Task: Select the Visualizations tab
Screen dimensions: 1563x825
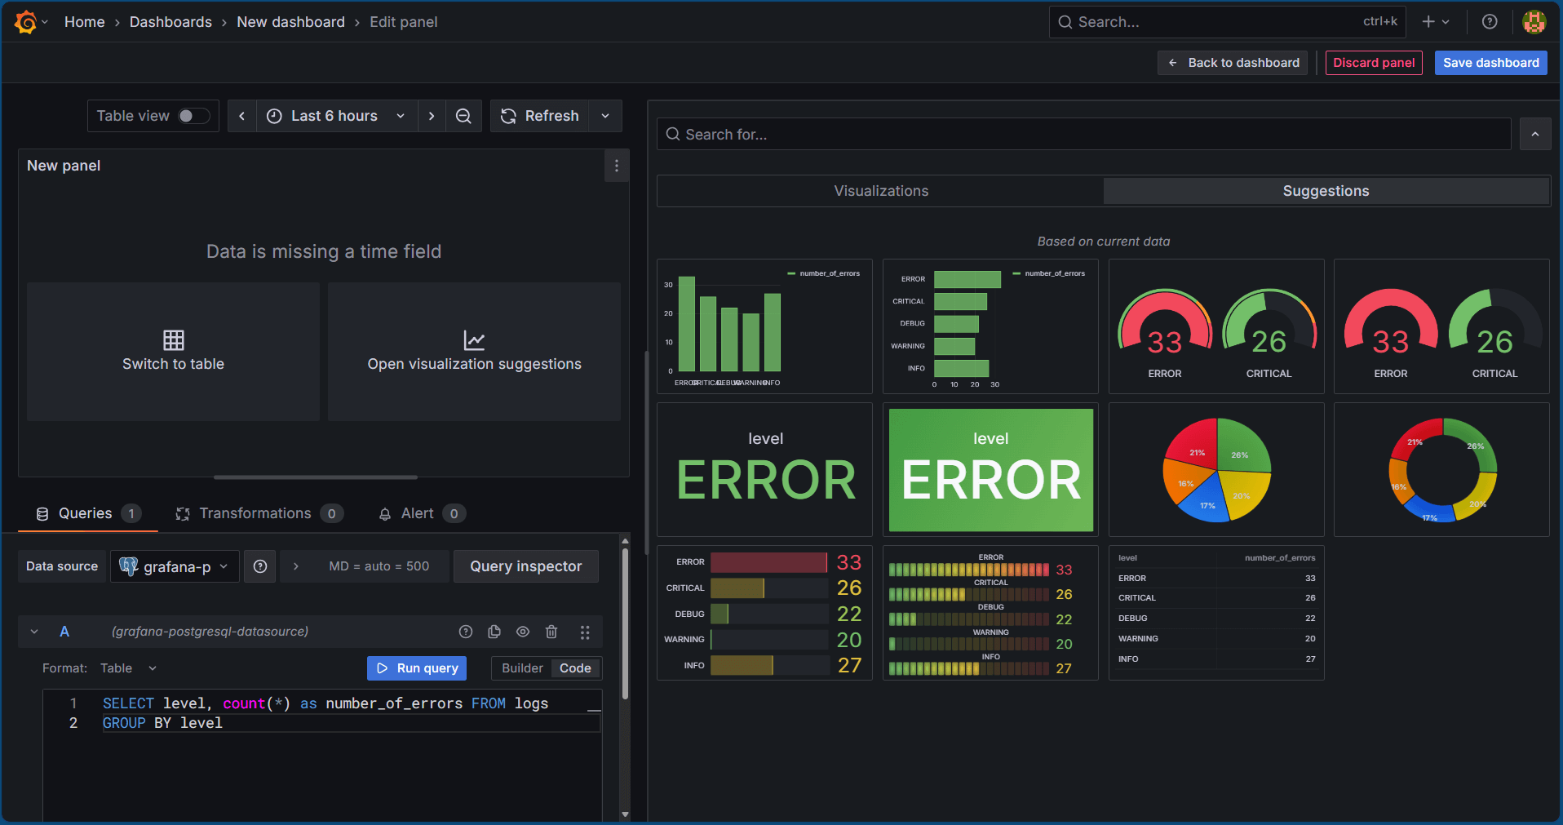Action: tap(881, 191)
